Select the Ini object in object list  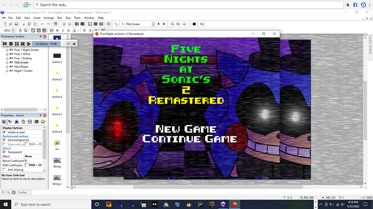click(x=57, y=145)
